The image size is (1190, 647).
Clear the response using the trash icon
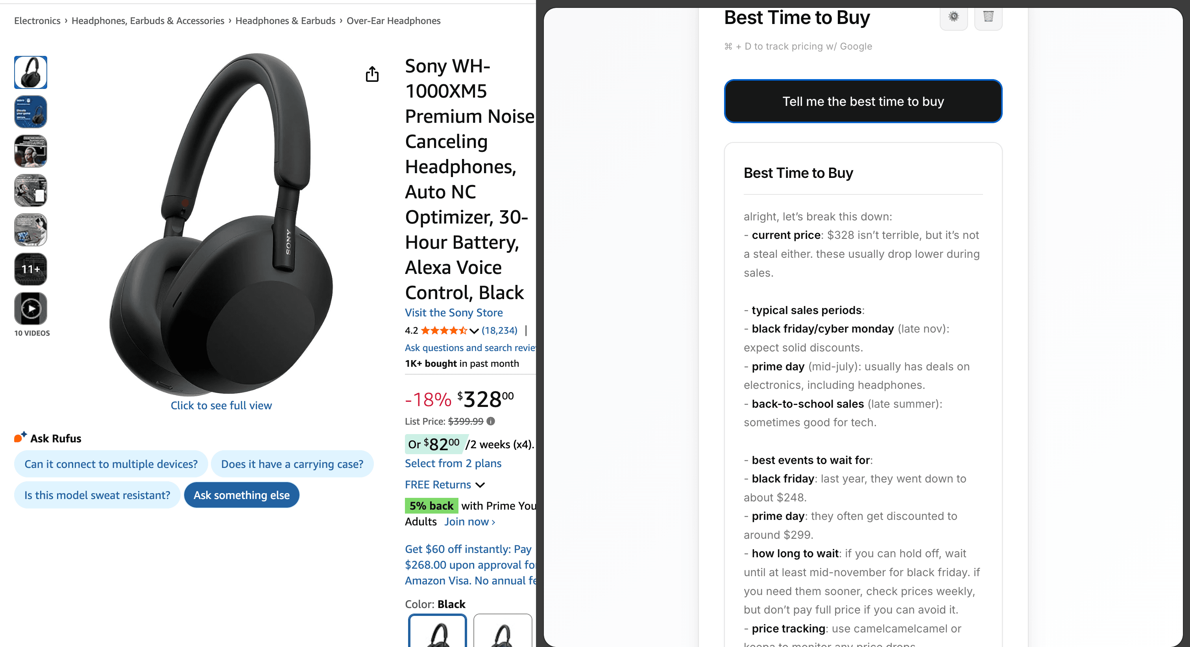point(989,18)
